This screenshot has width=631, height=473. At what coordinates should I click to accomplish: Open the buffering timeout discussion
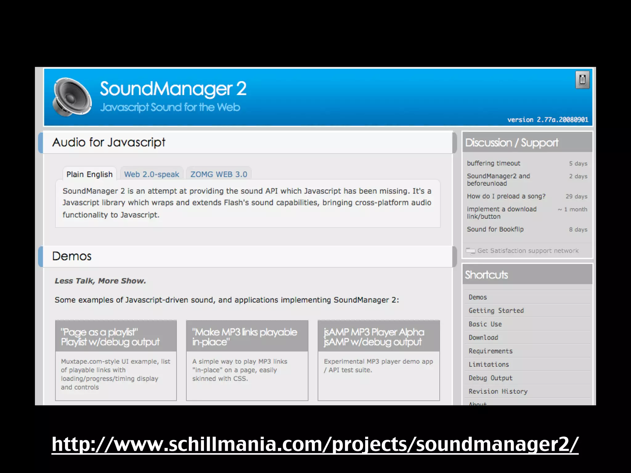coord(493,163)
